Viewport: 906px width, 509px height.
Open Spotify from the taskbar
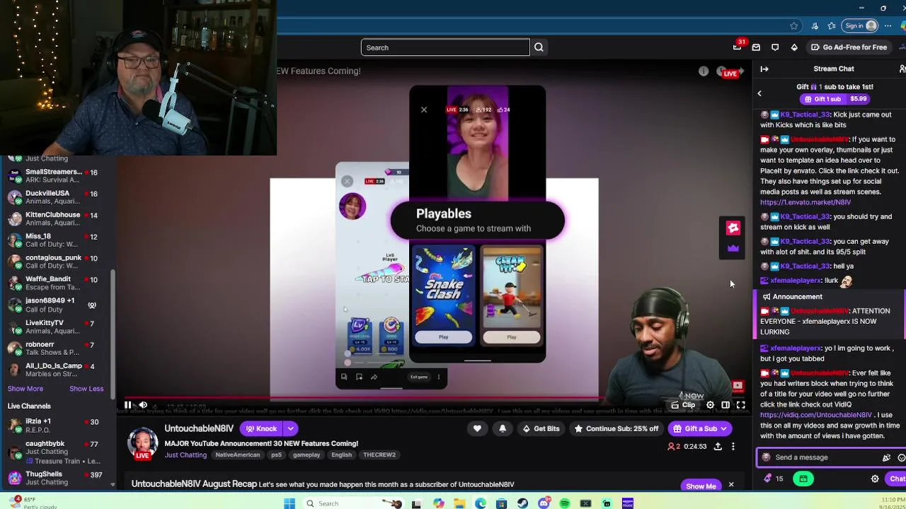[x=565, y=503]
